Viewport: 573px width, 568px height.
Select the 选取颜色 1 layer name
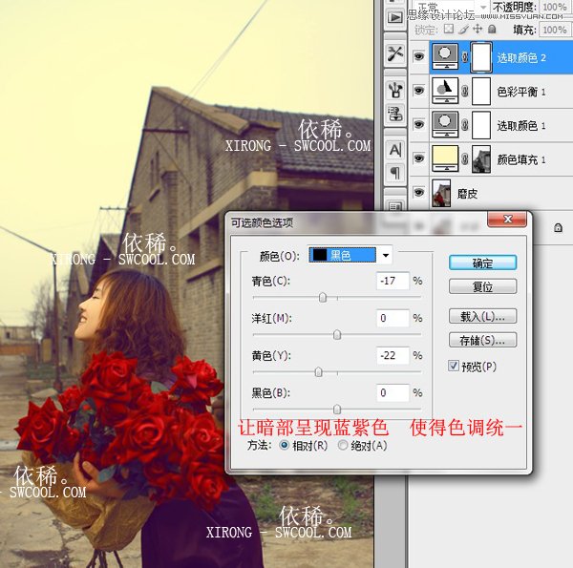tap(521, 125)
